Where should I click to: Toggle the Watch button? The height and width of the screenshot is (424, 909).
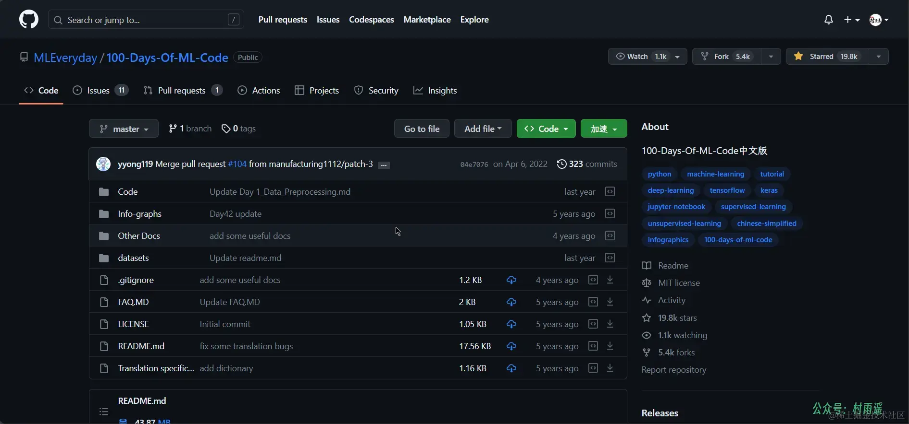tap(648, 57)
